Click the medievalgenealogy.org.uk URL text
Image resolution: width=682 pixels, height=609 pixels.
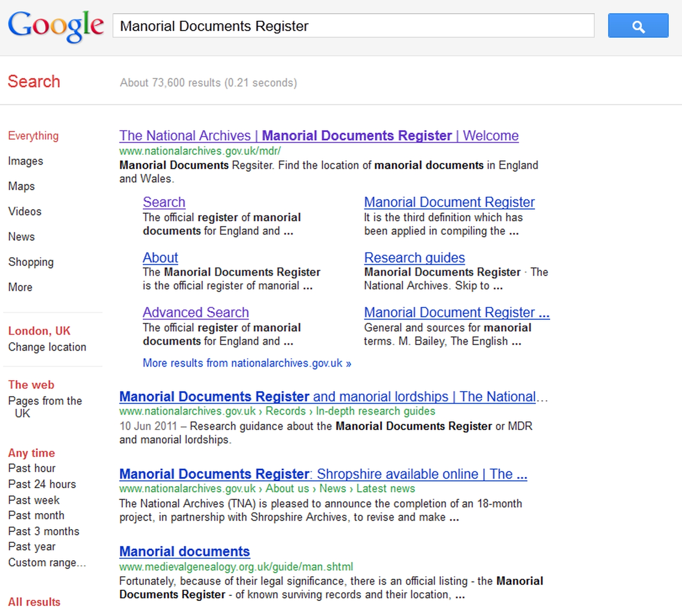coord(236,567)
